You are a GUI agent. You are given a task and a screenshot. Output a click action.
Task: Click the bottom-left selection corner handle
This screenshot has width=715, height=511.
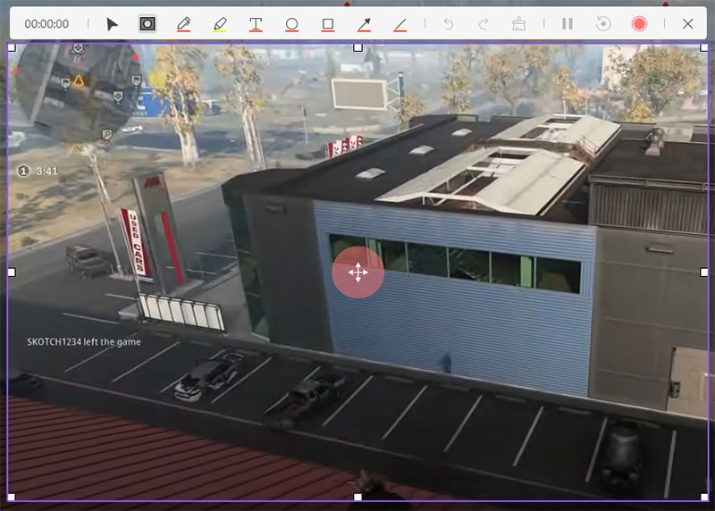[12, 497]
